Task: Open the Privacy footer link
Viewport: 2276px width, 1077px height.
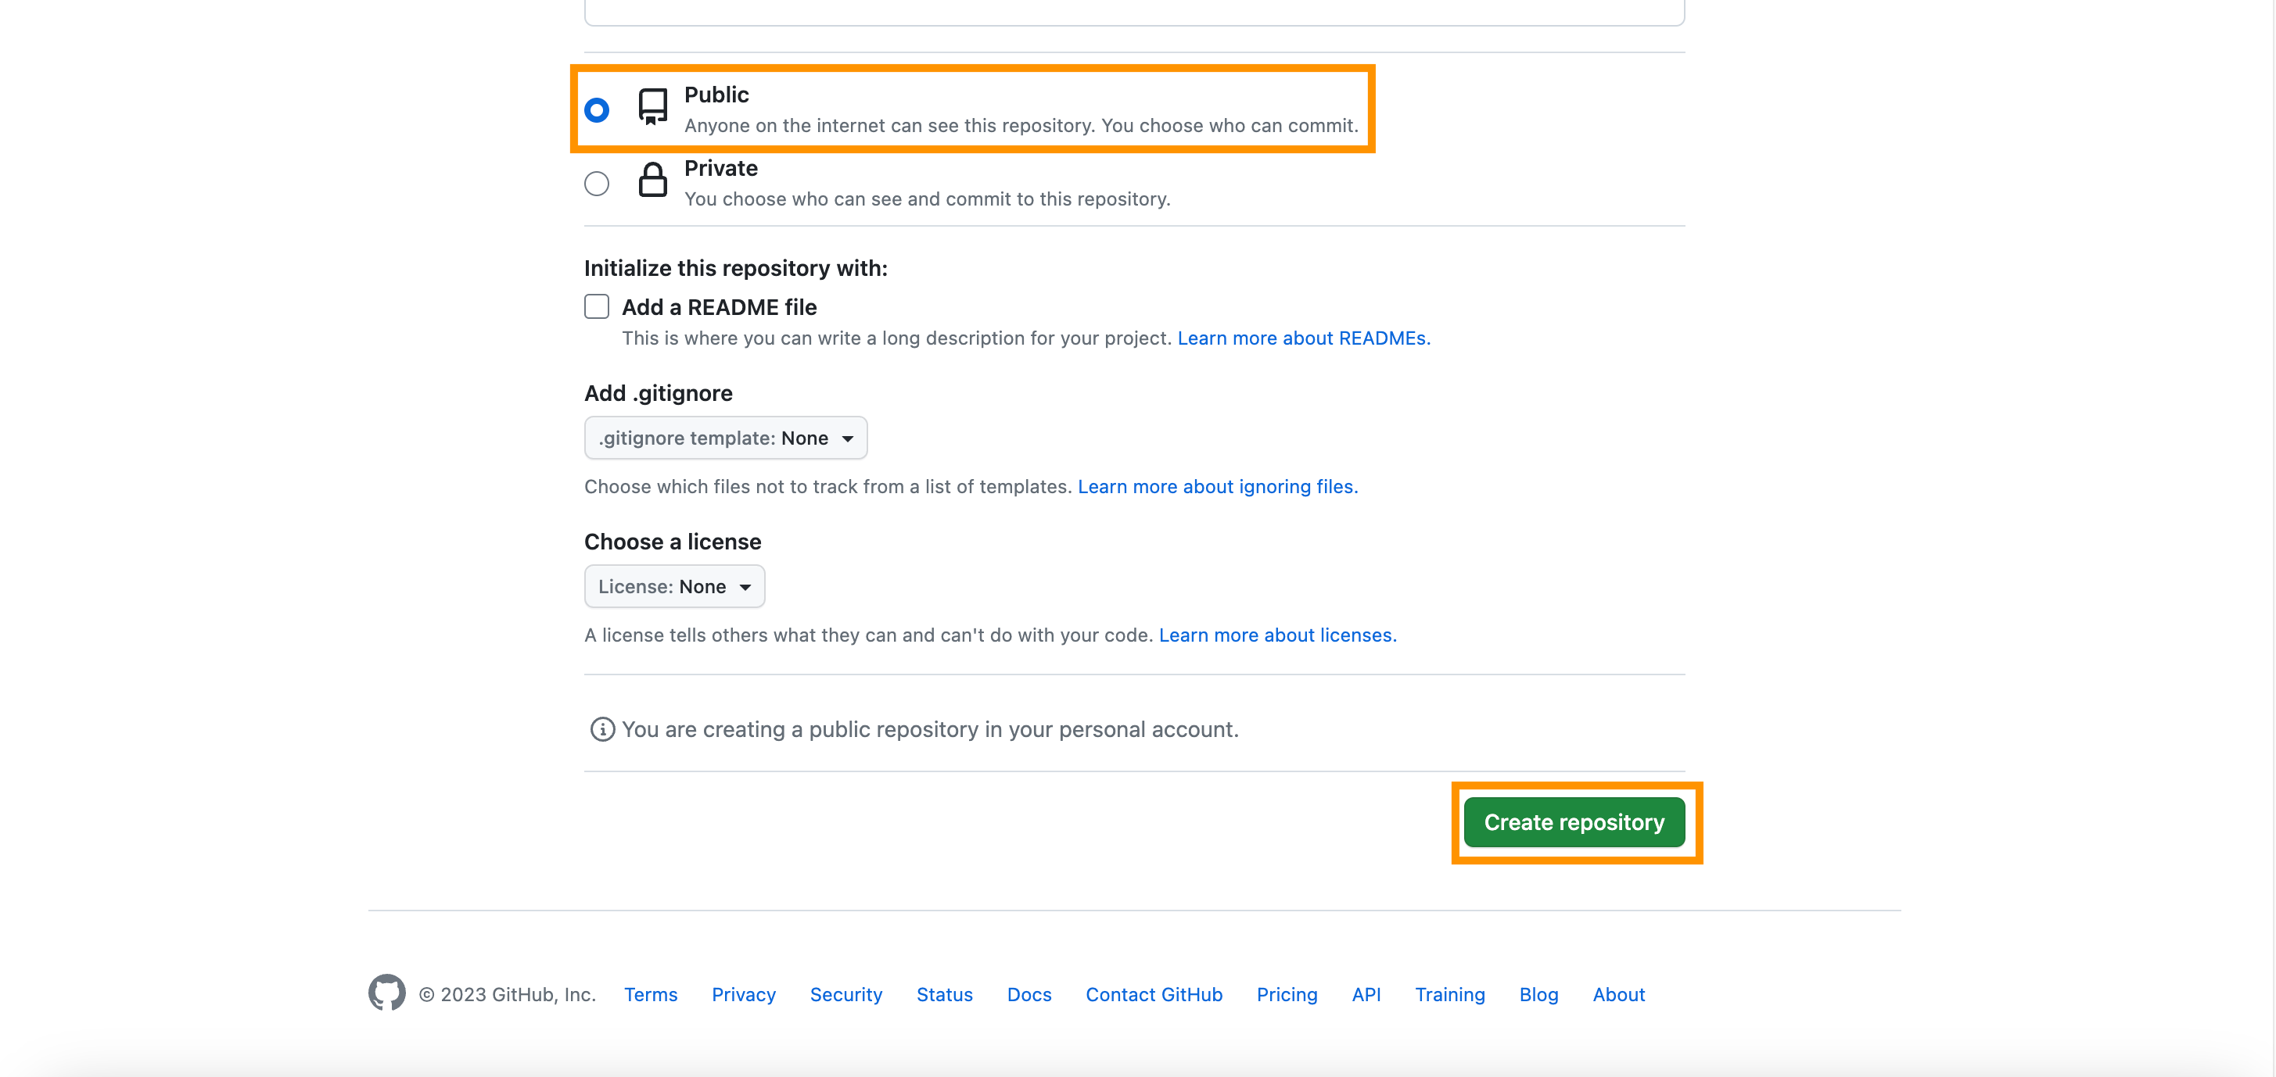Action: point(743,994)
